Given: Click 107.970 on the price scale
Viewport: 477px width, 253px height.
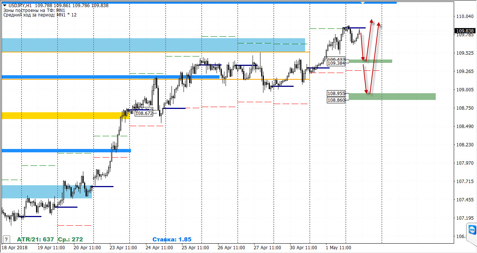Looking at the screenshot, I should (x=465, y=163).
